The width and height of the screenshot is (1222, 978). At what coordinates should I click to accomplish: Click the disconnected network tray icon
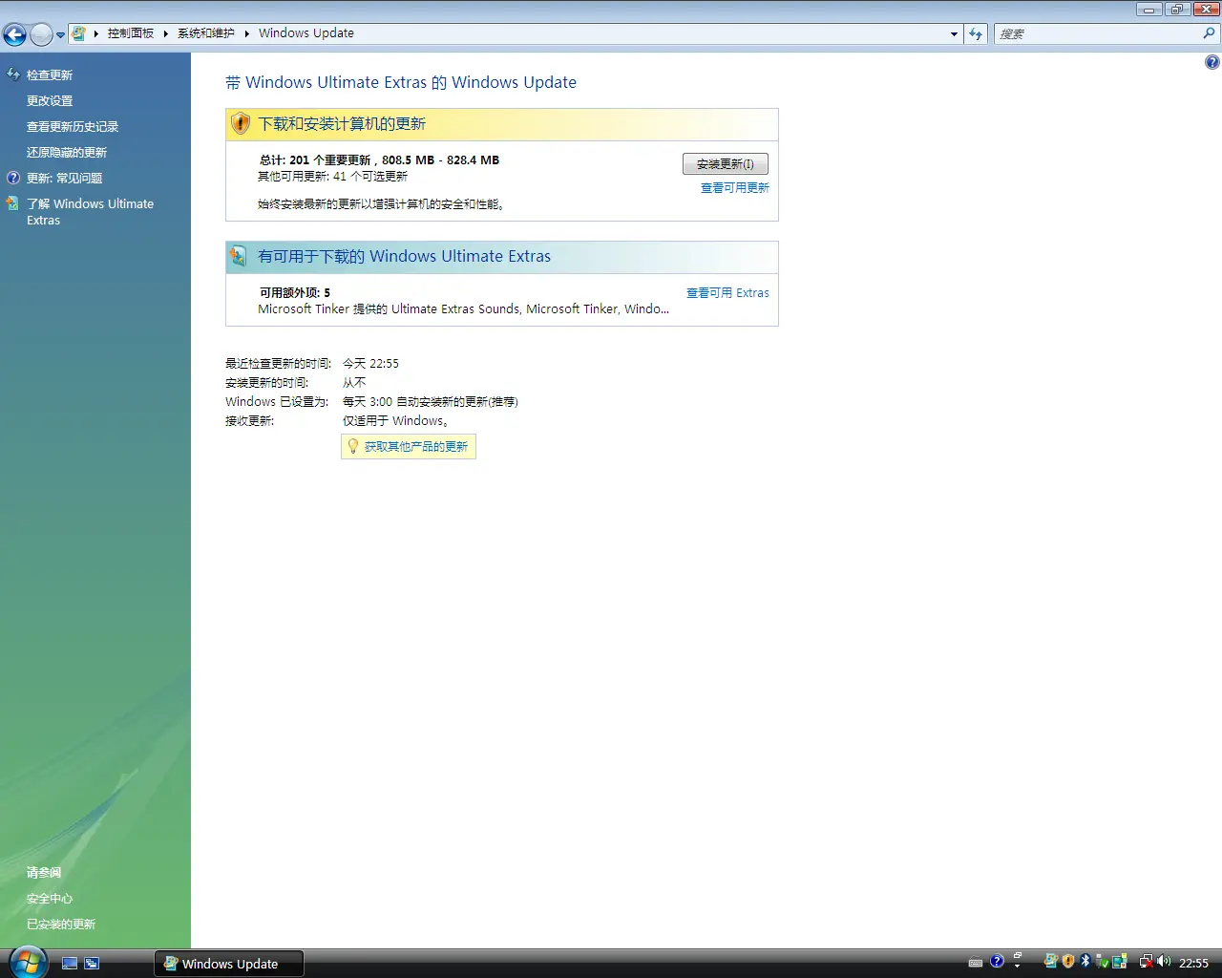pos(1146,962)
